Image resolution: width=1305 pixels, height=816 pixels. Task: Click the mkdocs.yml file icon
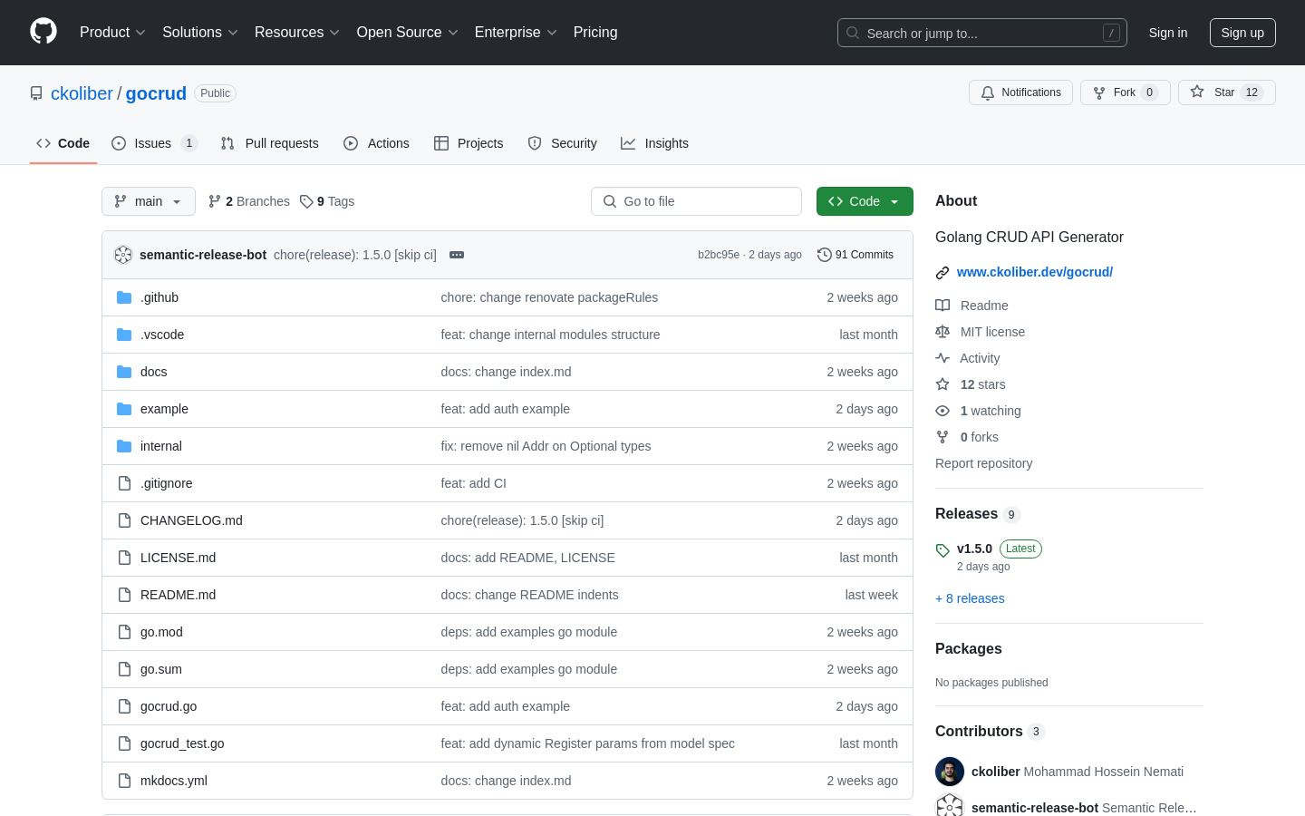pos(124,781)
